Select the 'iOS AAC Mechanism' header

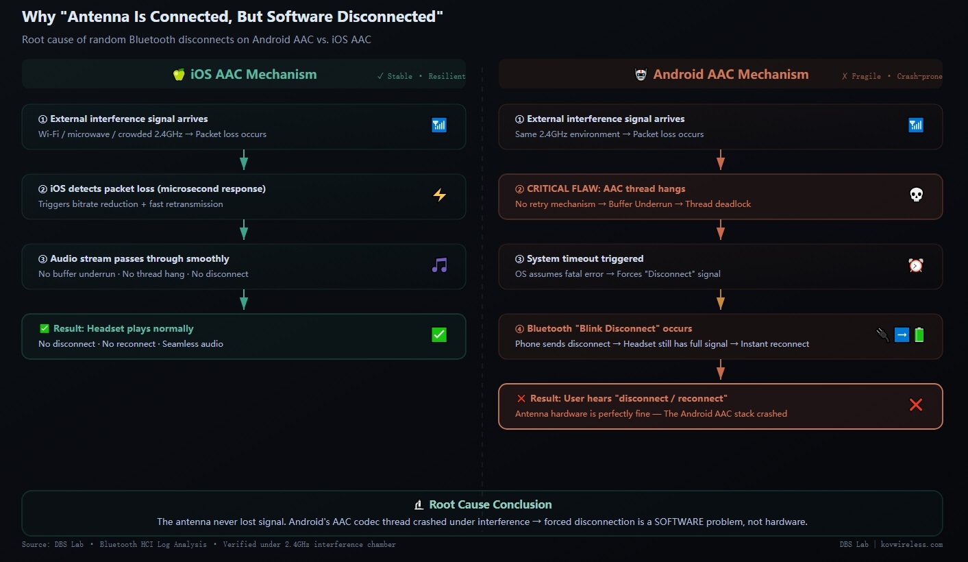coord(253,75)
